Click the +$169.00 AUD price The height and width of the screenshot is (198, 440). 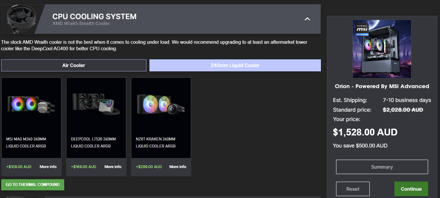click(84, 167)
